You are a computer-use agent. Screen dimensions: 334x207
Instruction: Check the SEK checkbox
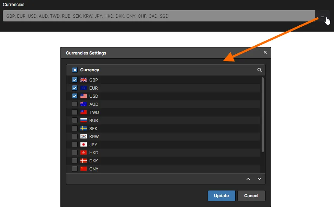pos(74,129)
